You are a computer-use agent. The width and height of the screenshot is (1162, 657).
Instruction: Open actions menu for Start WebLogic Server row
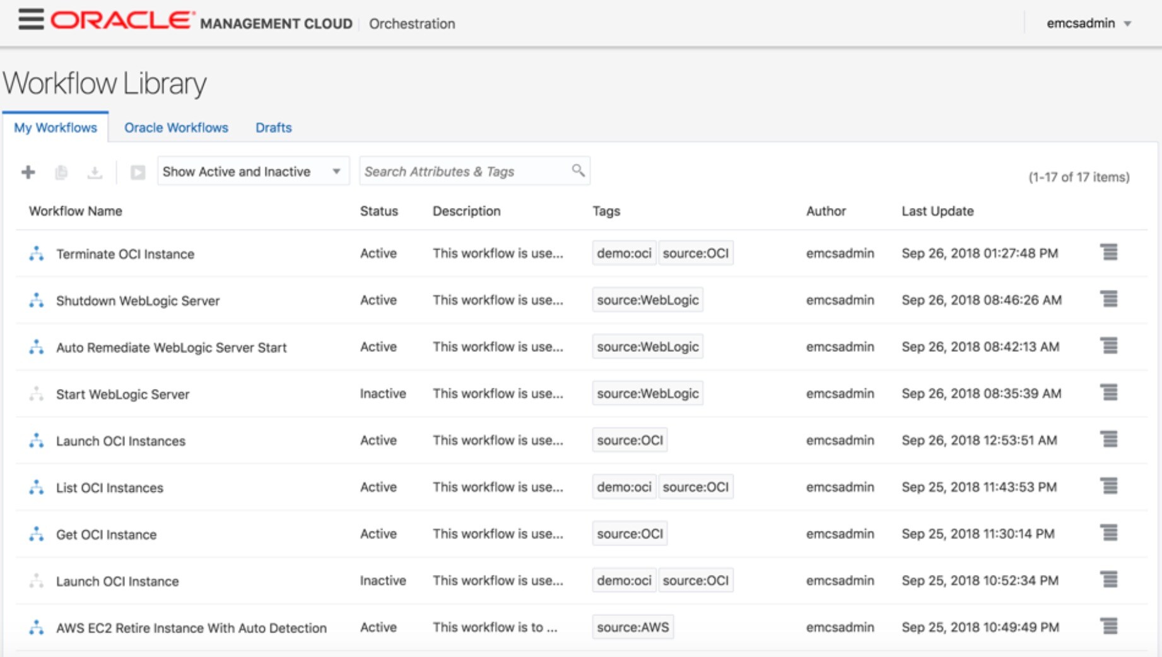[1108, 393]
